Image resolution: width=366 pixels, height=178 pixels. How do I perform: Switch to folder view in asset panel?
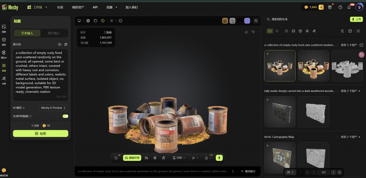click(269, 31)
